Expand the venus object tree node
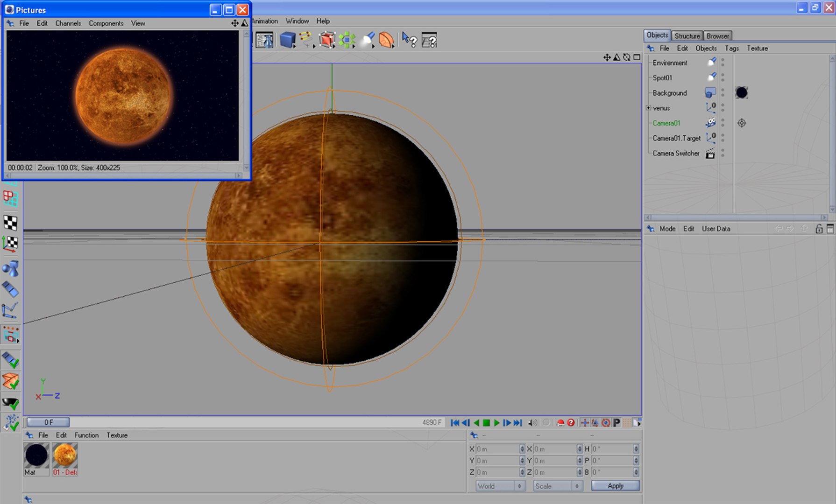This screenshot has height=504, width=836. (648, 108)
